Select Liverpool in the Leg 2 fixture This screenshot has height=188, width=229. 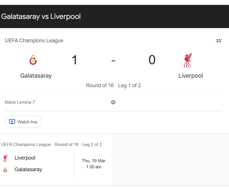[x=25, y=158]
